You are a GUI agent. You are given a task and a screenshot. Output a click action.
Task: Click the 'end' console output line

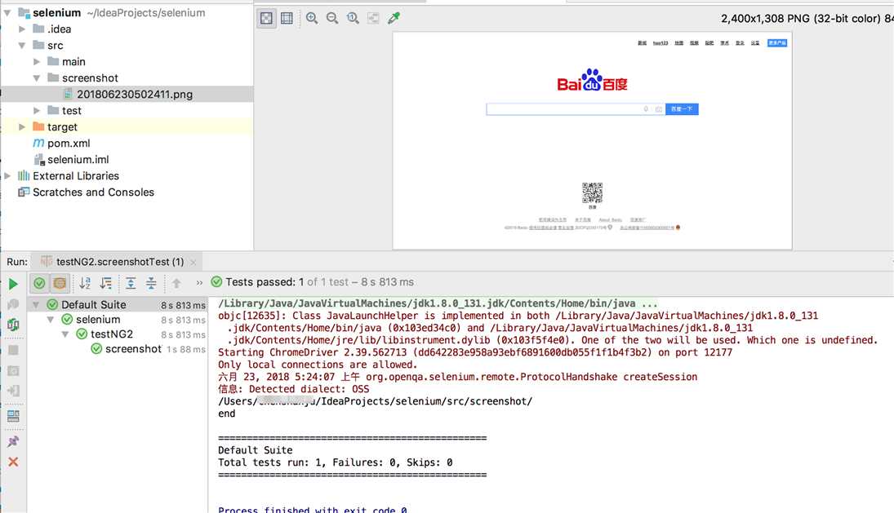tap(226, 413)
